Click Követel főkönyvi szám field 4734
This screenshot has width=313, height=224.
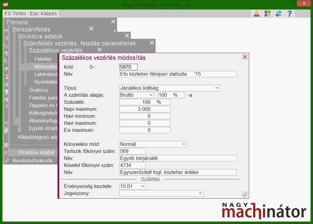[133, 165]
